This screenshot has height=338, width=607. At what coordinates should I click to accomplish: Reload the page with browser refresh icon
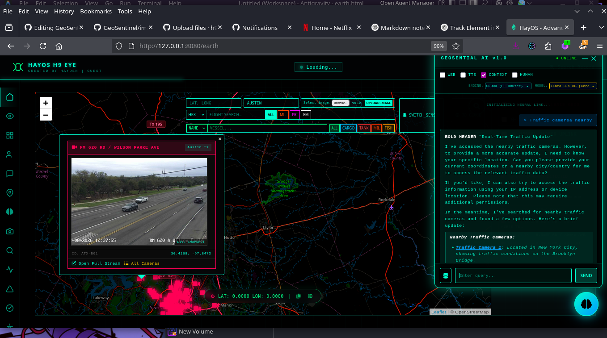pyautogui.click(x=43, y=46)
